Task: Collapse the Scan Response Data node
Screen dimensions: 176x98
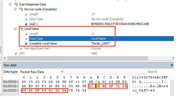Action: point(10,4)
